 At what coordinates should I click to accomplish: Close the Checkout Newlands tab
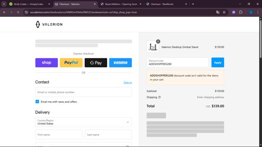pos(186,4)
